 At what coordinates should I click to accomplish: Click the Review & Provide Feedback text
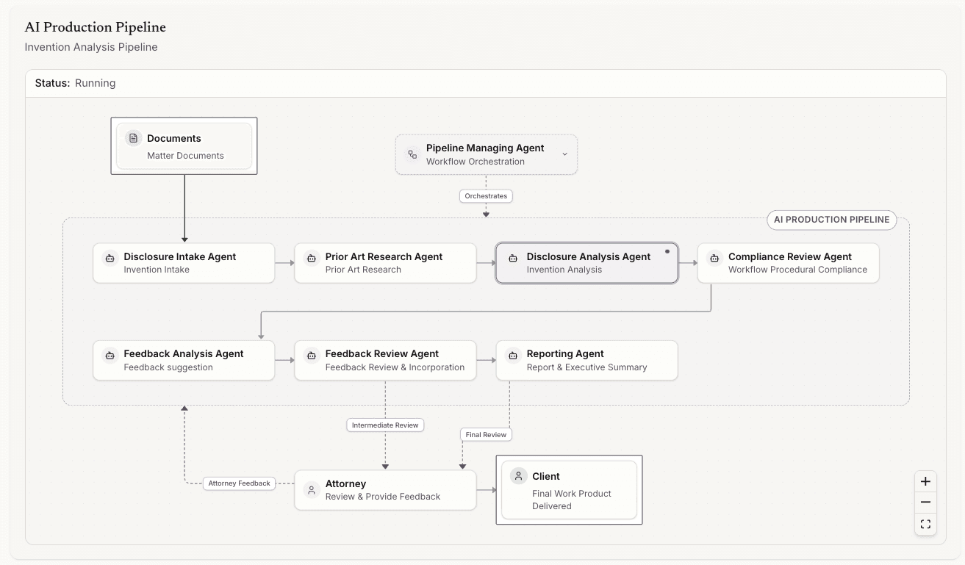click(383, 497)
